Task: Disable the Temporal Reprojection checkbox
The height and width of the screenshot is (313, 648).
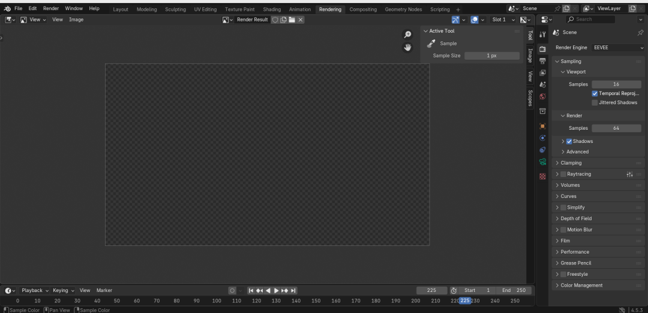Action: (x=595, y=93)
